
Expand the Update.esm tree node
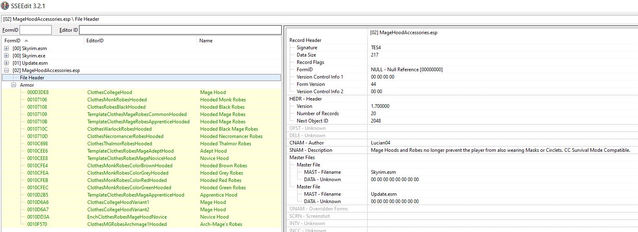(x=7, y=63)
